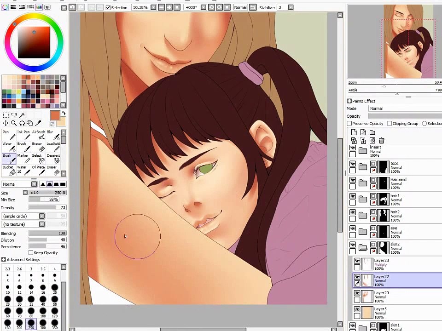442x331 pixels.
Task: Toggle visibility of Layer20
Action: coord(357,293)
